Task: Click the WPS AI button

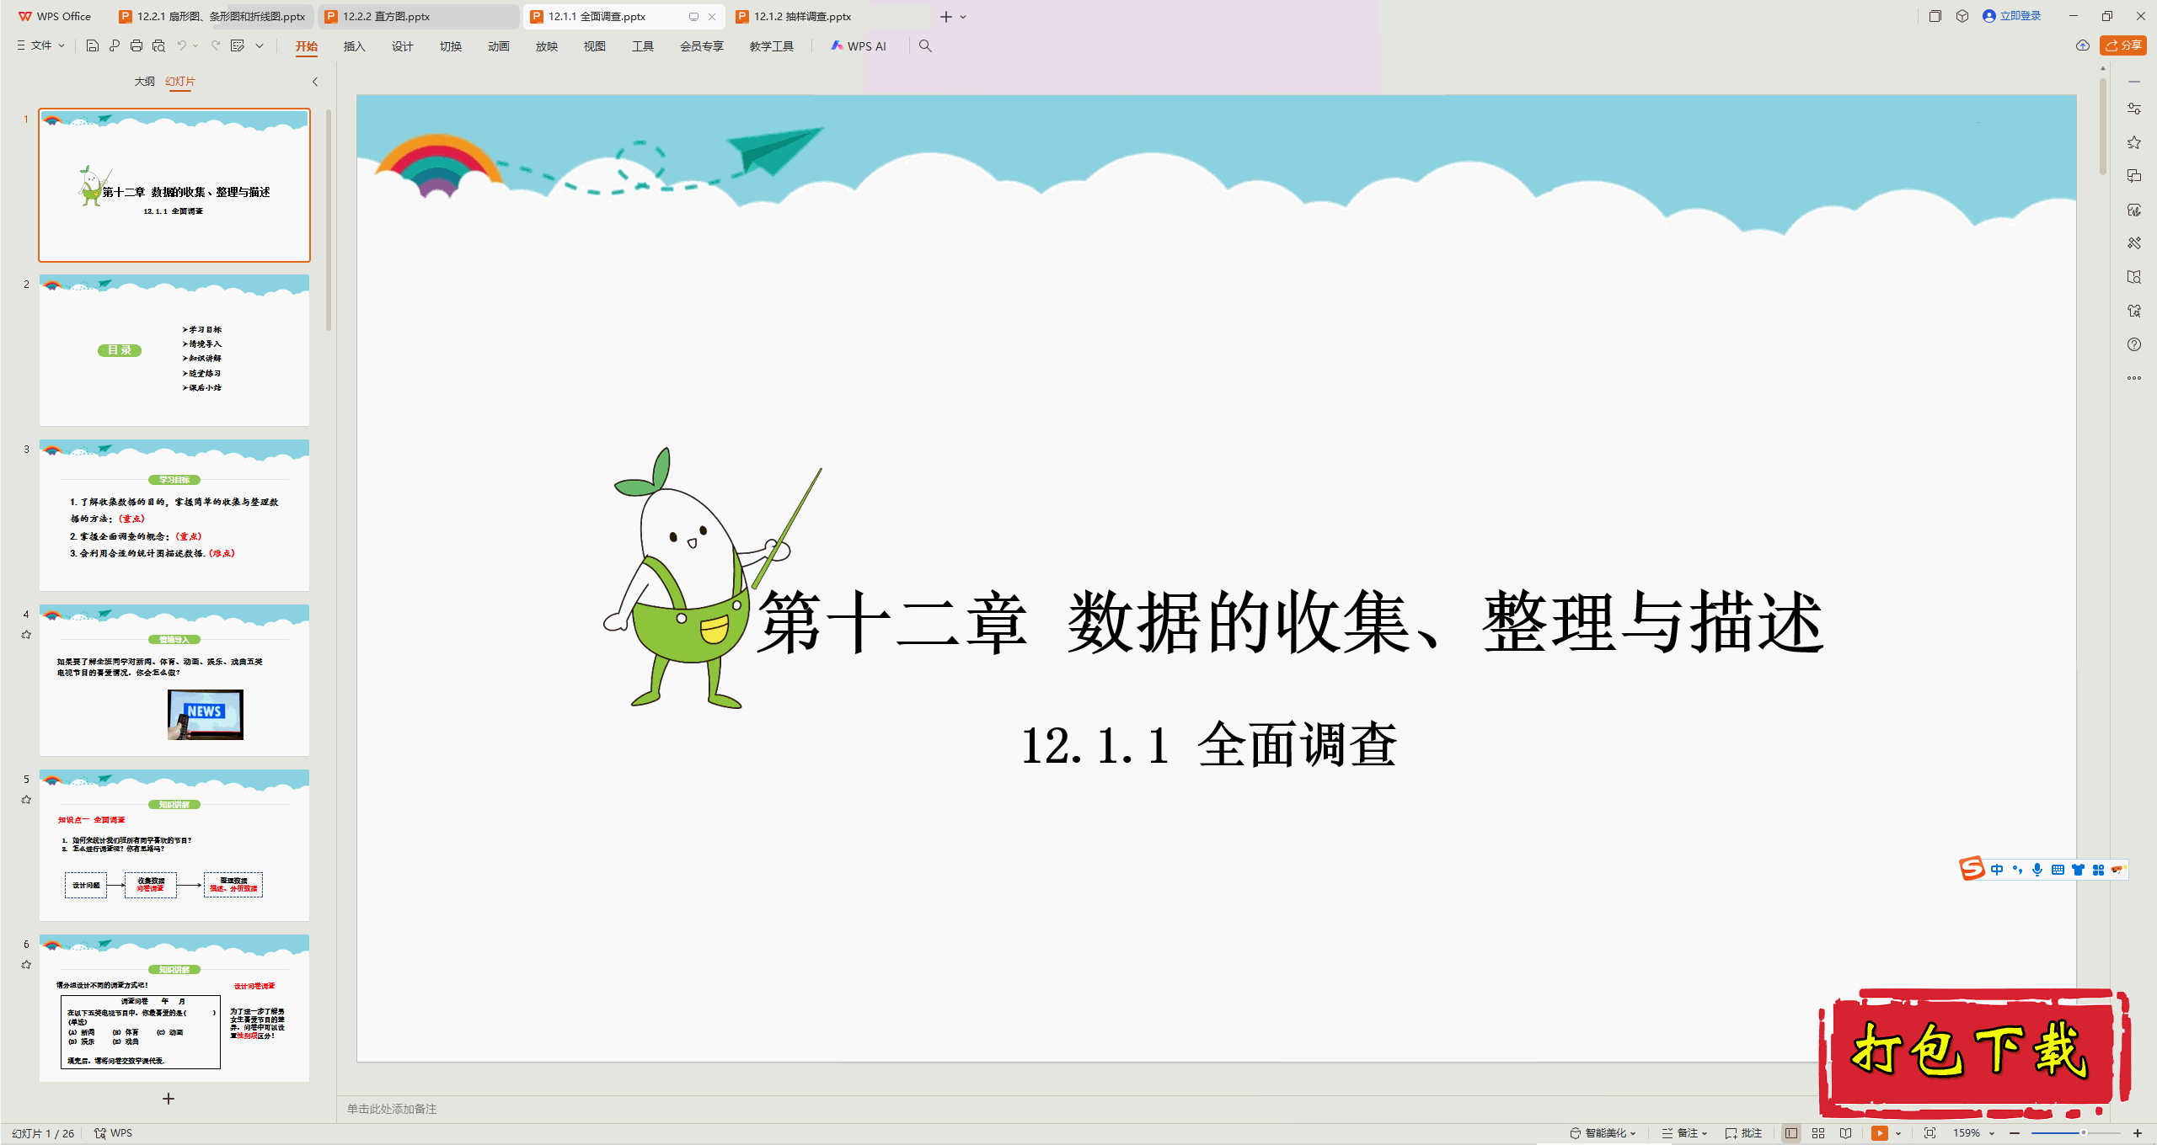Action: tap(859, 46)
